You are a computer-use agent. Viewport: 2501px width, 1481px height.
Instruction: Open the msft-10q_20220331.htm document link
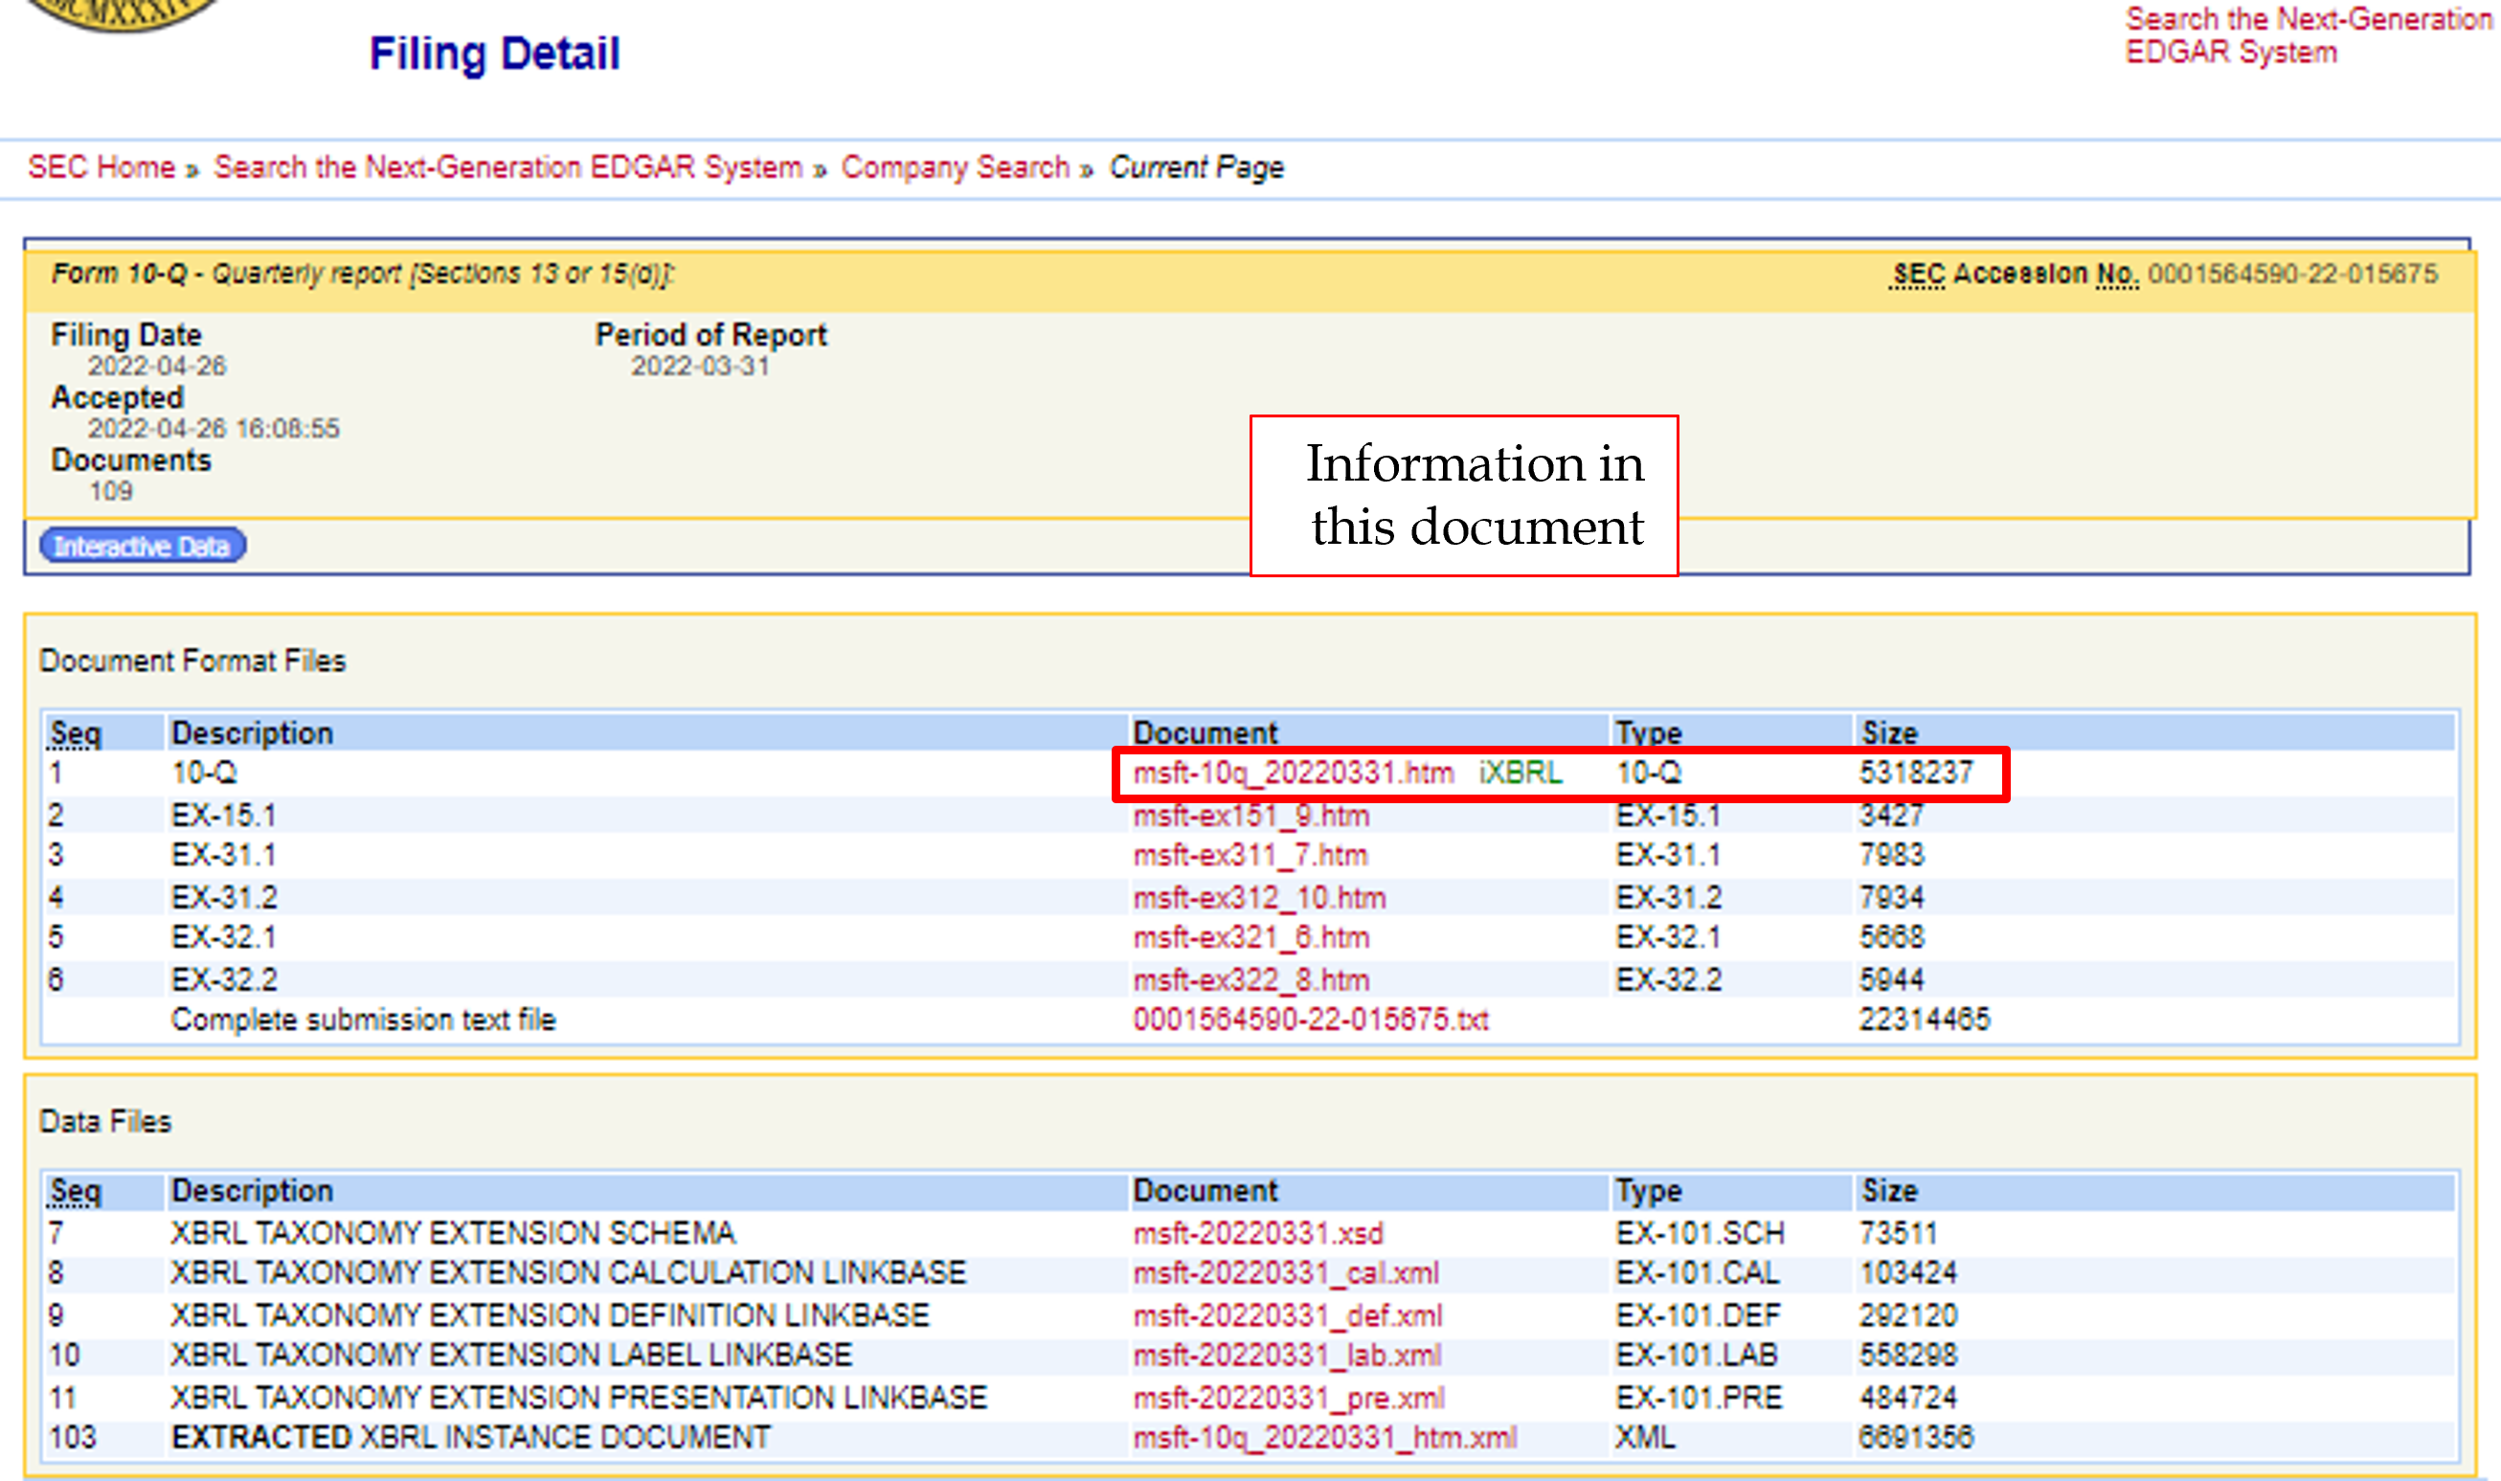point(1294,773)
